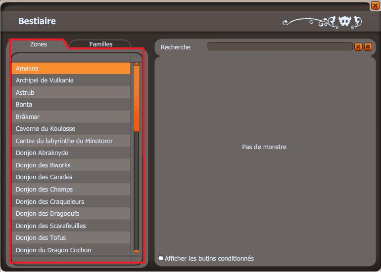Viewport: 381px width, 272px height.
Task: Select Donjon des Champs
Action: [71, 190]
